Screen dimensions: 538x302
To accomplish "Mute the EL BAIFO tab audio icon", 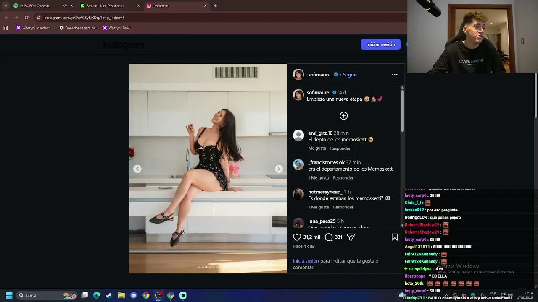I will pyautogui.click(x=65, y=6).
